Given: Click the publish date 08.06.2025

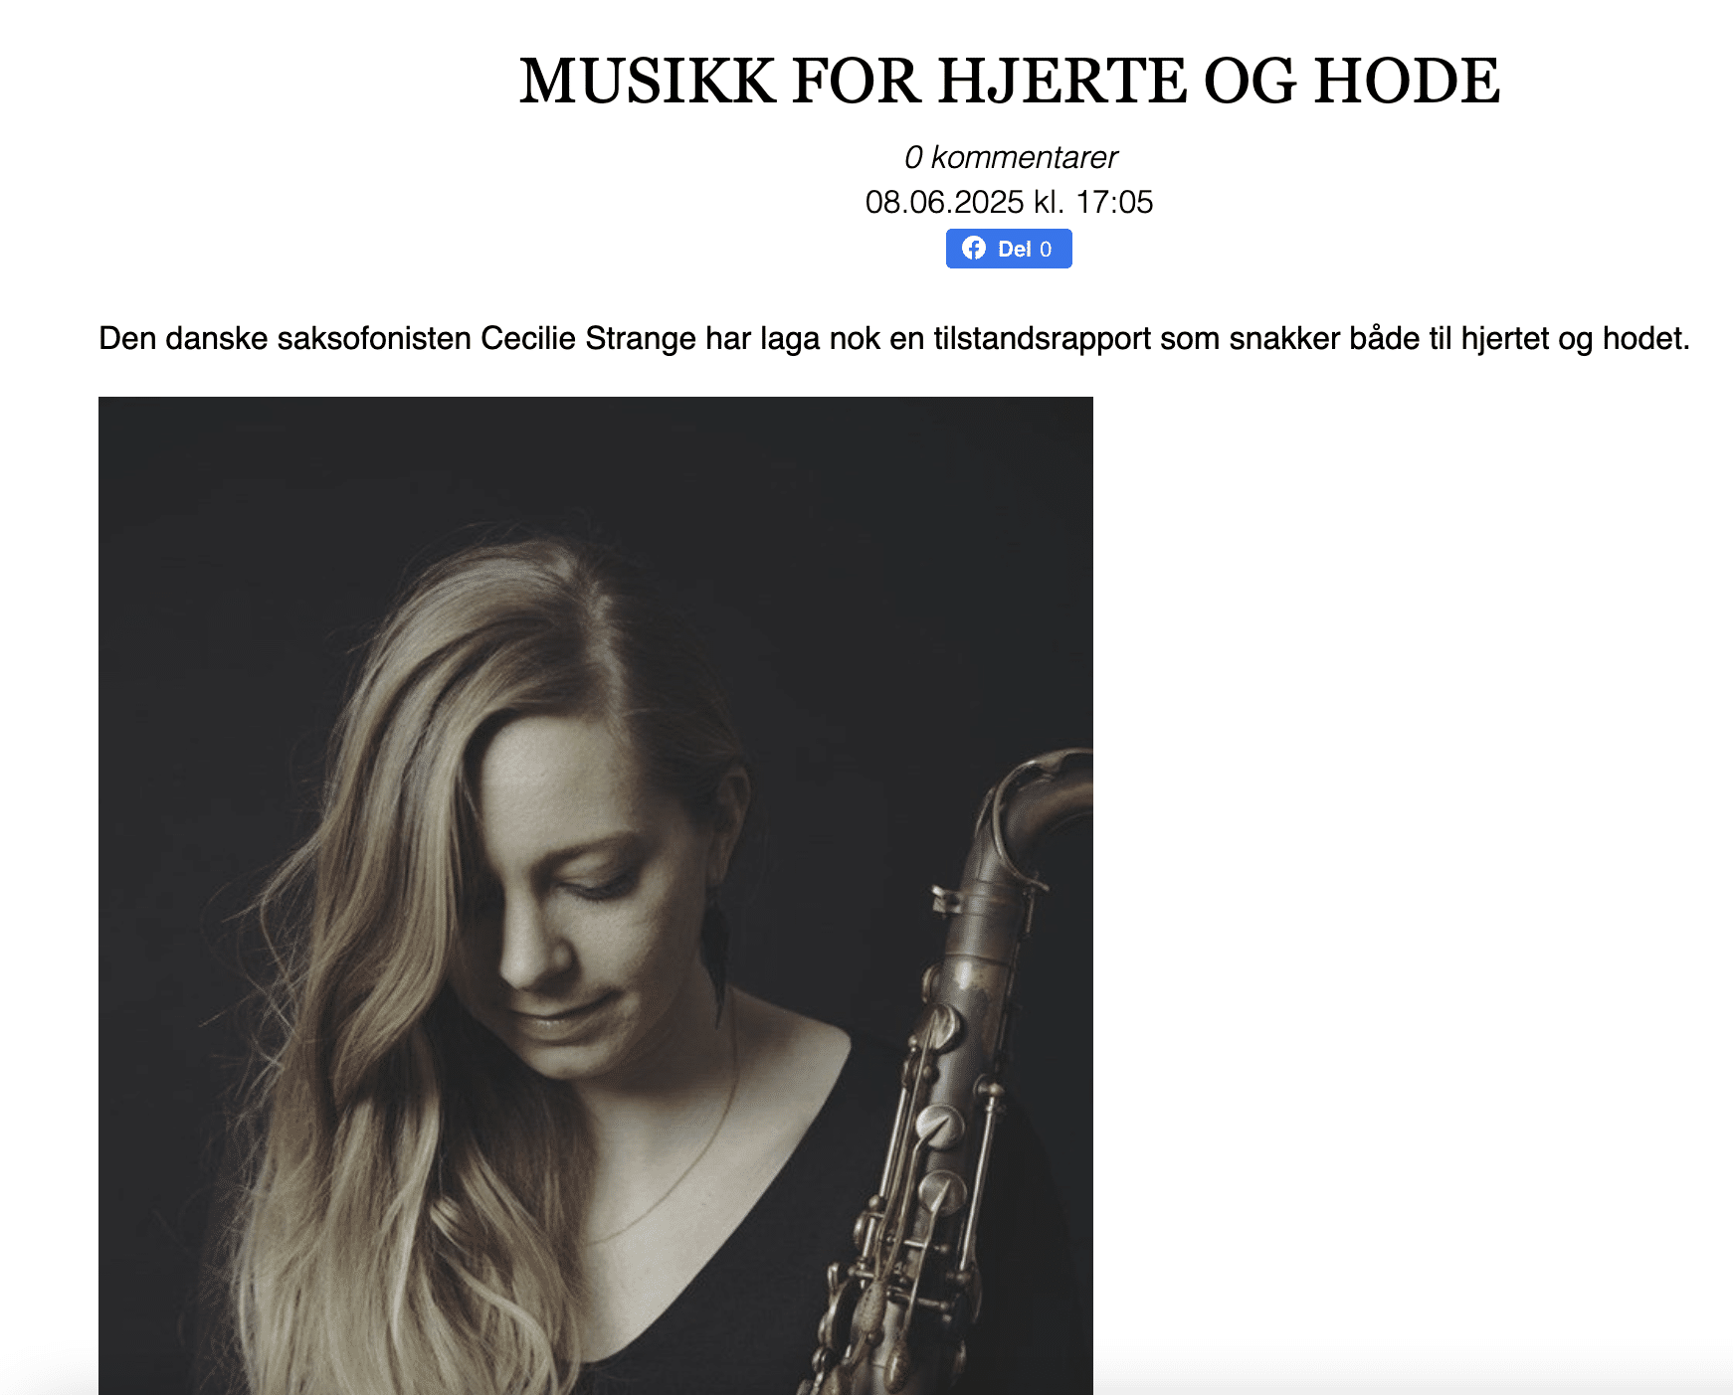Looking at the screenshot, I should pos(945,202).
